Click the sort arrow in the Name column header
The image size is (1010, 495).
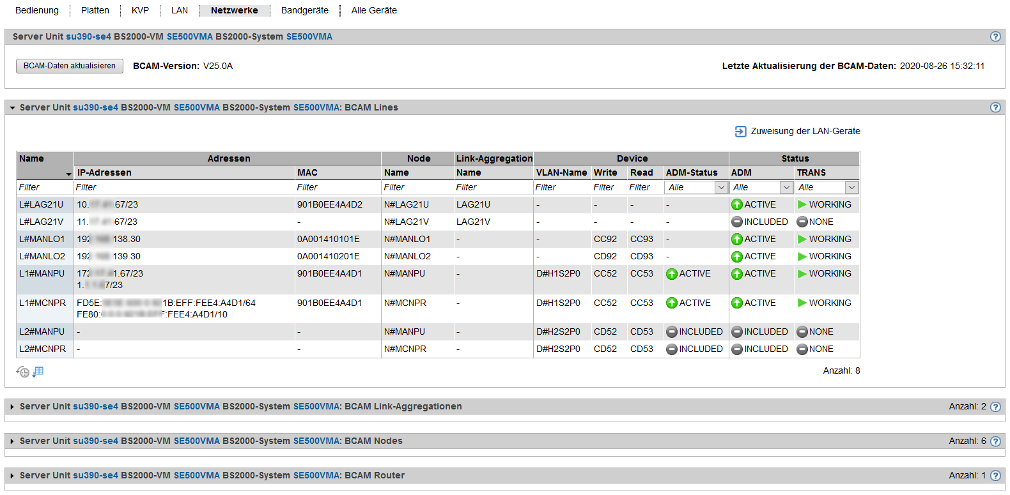68,174
